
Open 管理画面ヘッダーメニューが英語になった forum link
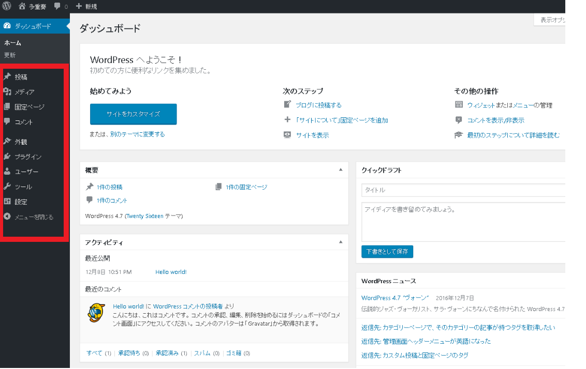(x=426, y=341)
